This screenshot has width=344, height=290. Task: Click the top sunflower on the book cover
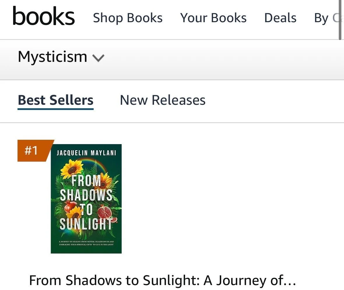[x=71, y=169]
